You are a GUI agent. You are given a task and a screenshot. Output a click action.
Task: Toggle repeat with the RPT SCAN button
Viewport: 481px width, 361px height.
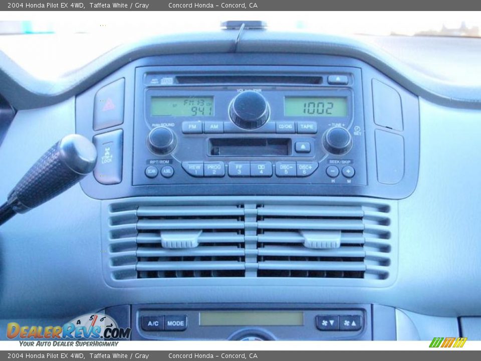pos(151,170)
